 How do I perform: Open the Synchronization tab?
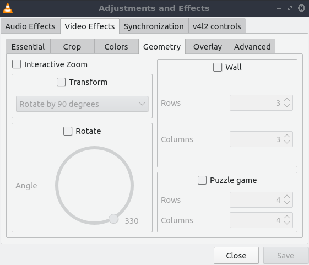(154, 26)
